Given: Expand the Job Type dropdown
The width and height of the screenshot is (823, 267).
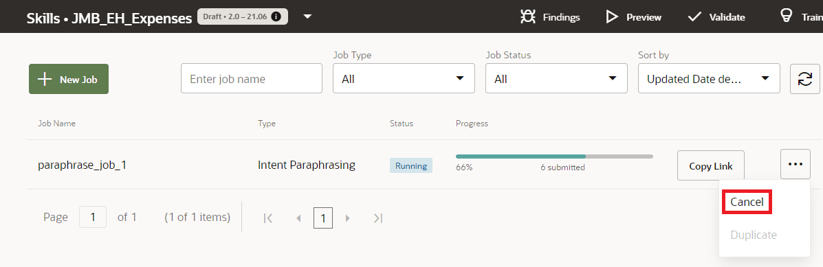Looking at the screenshot, I should tap(404, 78).
